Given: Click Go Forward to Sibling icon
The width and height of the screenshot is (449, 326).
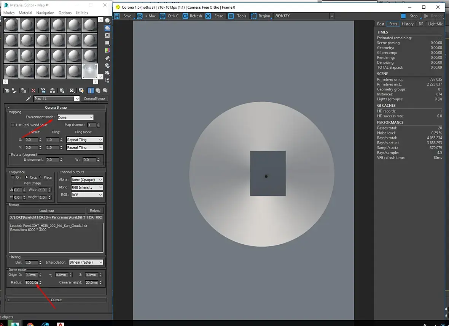Looking at the screenshot, I should click(x=105, y=91).
